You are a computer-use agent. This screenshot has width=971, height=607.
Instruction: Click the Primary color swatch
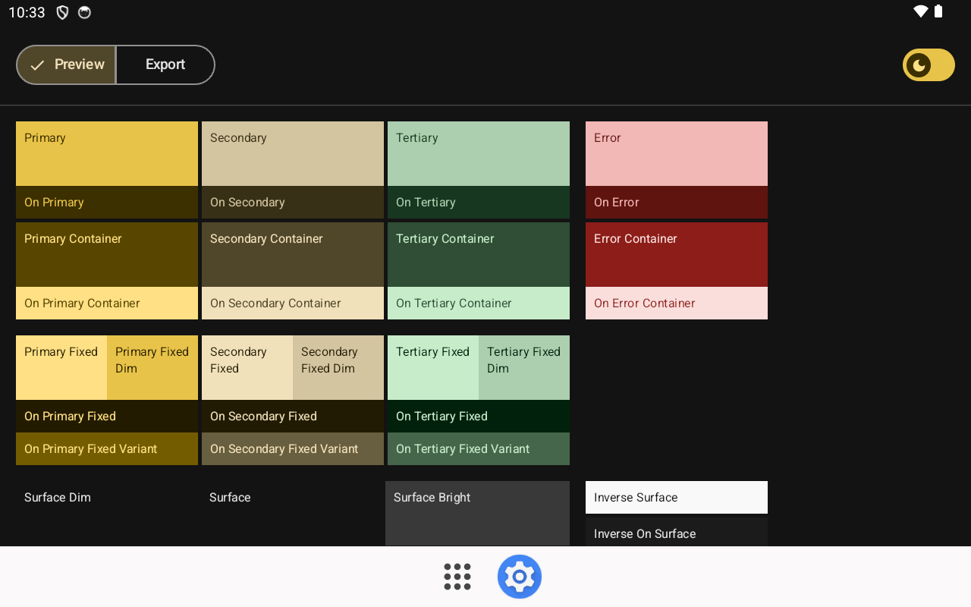pos(107,153)
